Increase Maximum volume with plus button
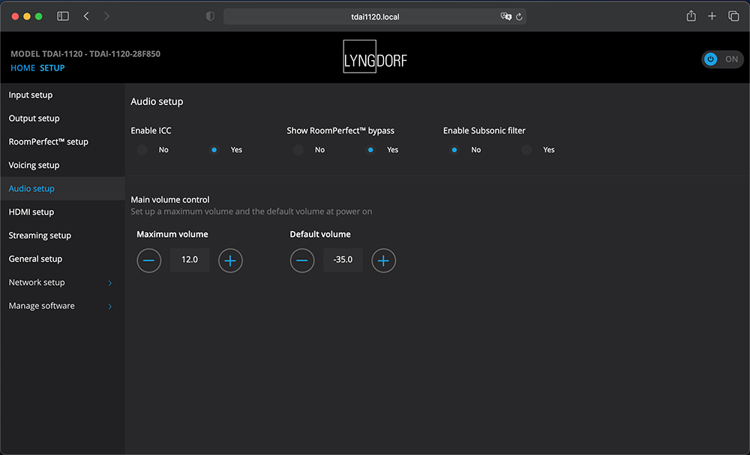The image size is (750, 455). coord(230,260)
